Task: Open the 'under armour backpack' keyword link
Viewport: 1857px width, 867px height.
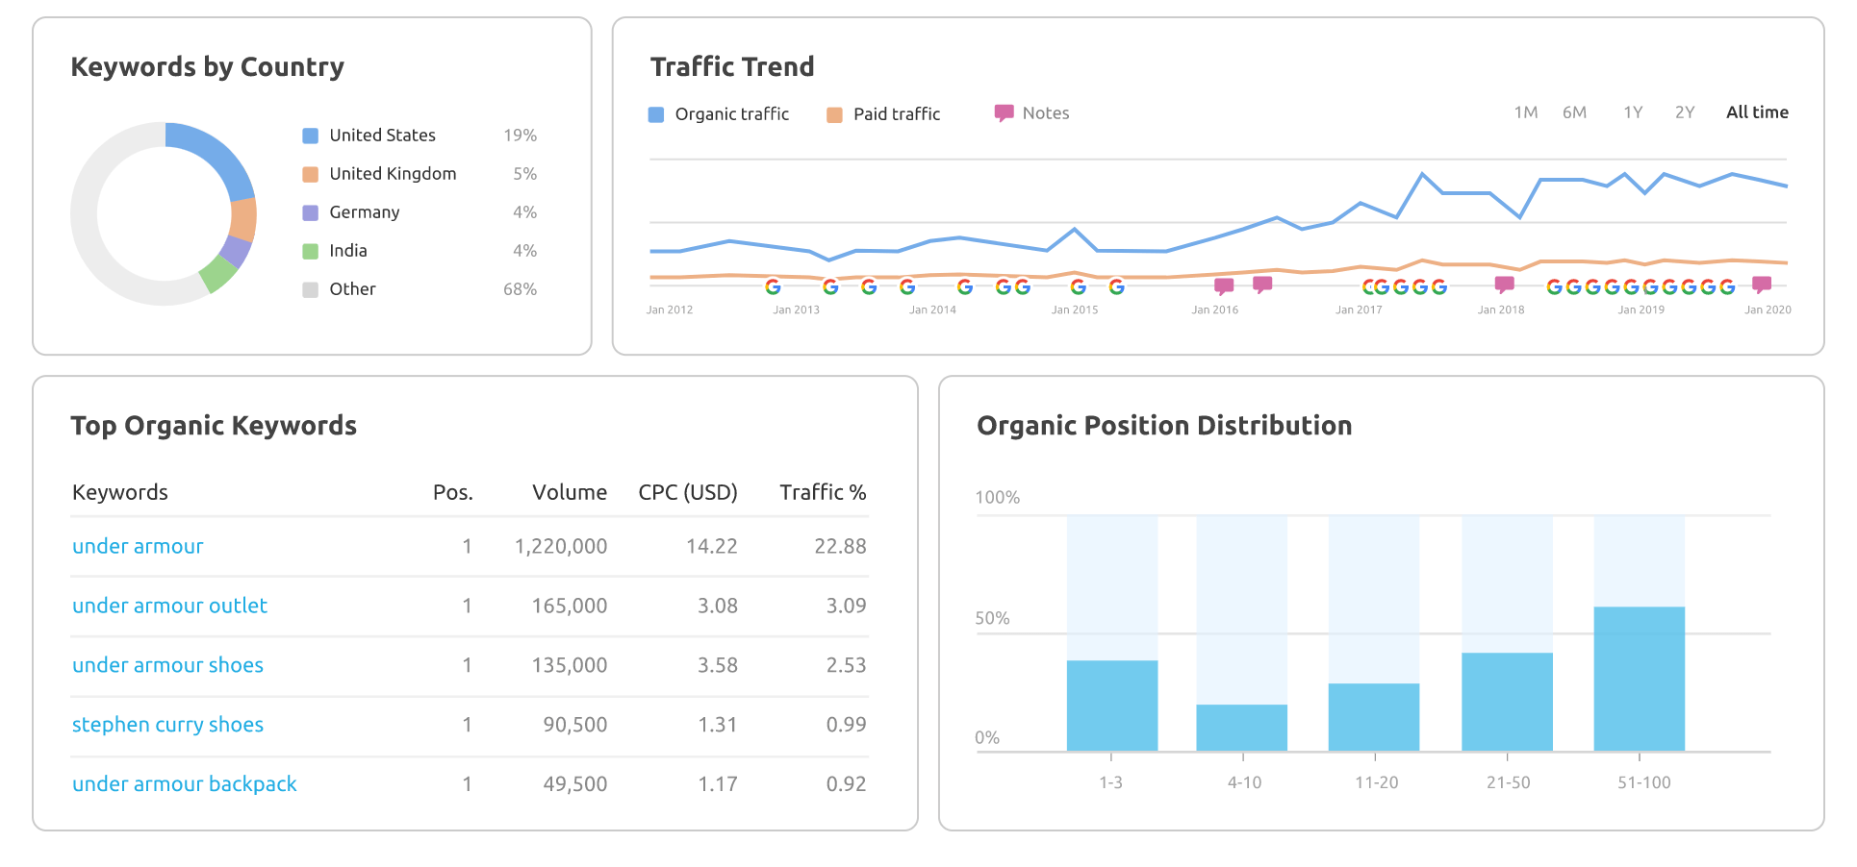Action: 185,784
